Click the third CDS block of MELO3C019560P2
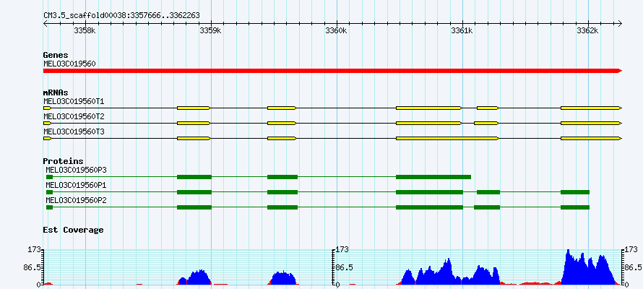The height and width of the screenshot is (289, 643). tap(282, 207)
